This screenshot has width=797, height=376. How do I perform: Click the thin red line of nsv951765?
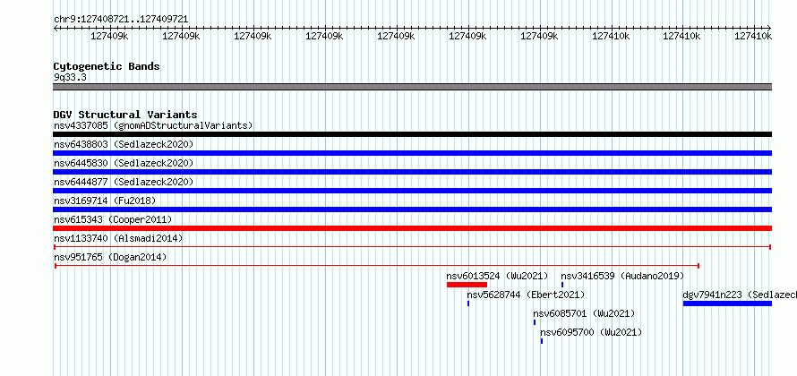377,266
